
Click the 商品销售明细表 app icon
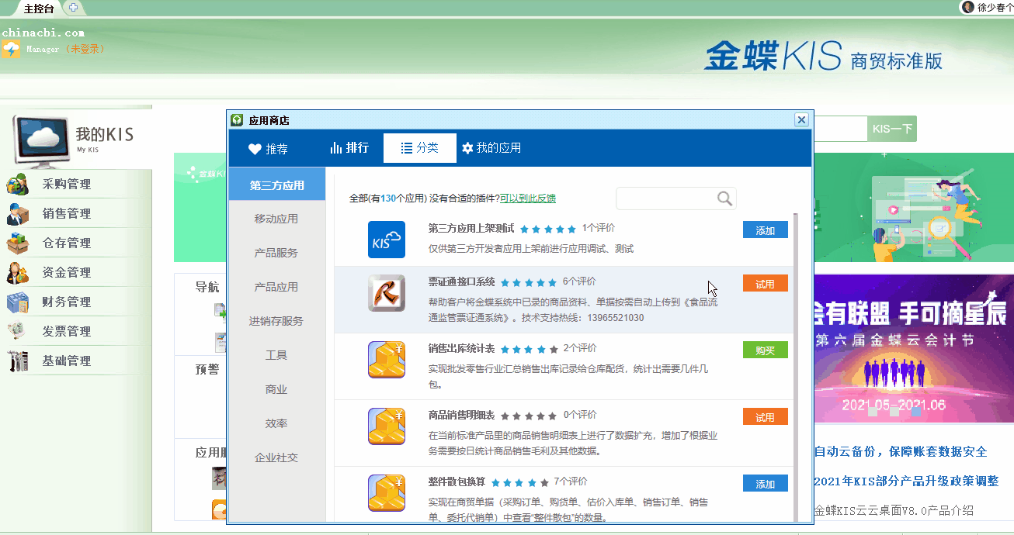coord(387,426)
